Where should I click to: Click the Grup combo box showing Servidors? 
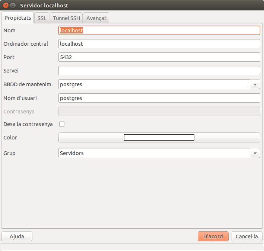click(x=154, y=153)
